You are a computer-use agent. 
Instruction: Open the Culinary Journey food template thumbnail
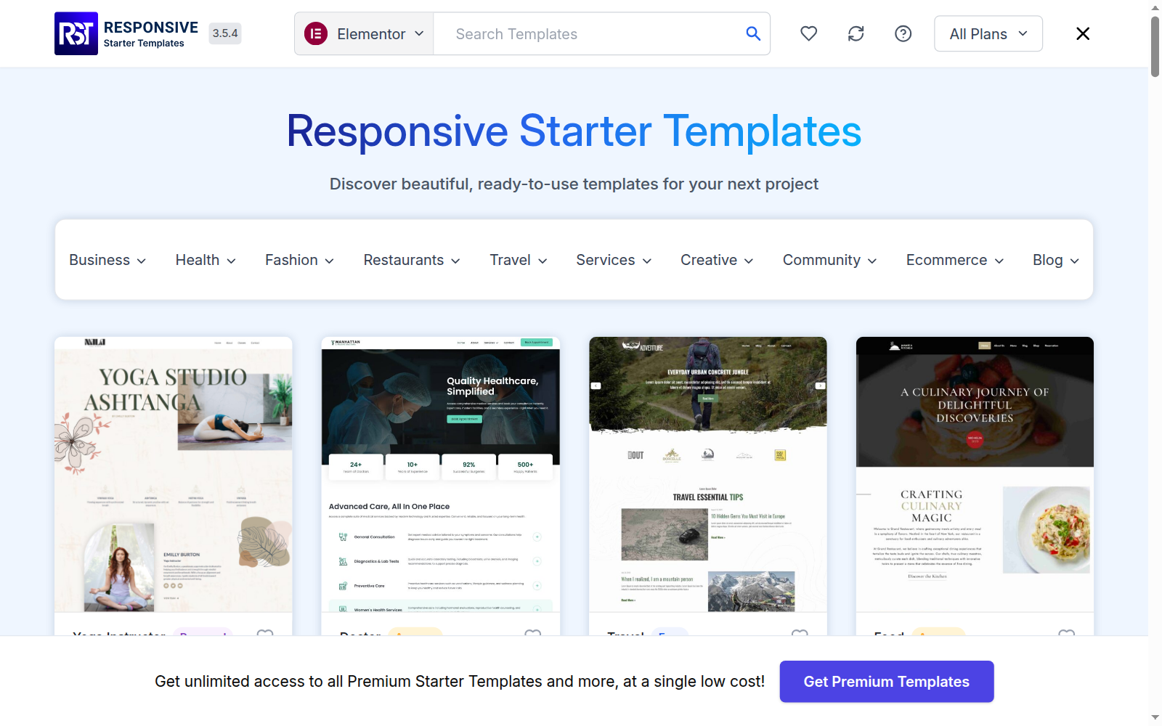tap(975, 474)
